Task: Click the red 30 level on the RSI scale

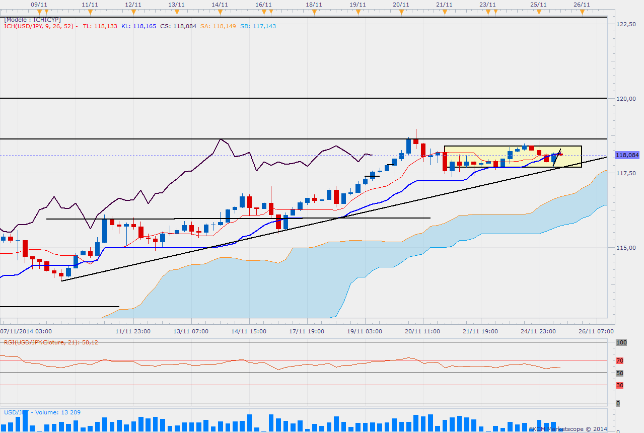Action: [x=620, y=385]
